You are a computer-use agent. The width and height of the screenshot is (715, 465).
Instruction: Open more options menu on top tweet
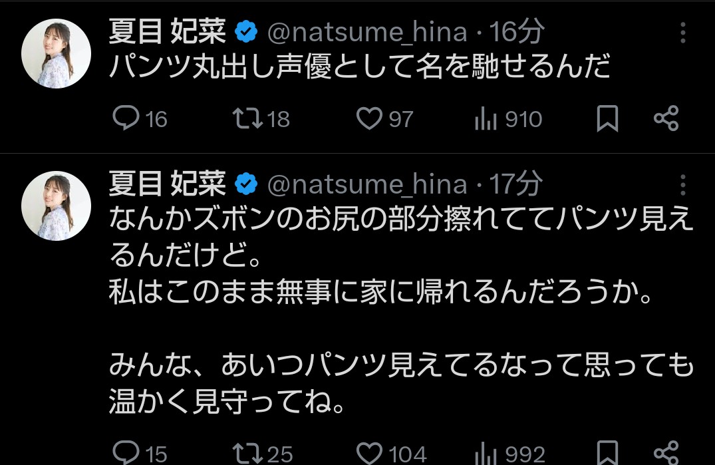coord(684,32)
